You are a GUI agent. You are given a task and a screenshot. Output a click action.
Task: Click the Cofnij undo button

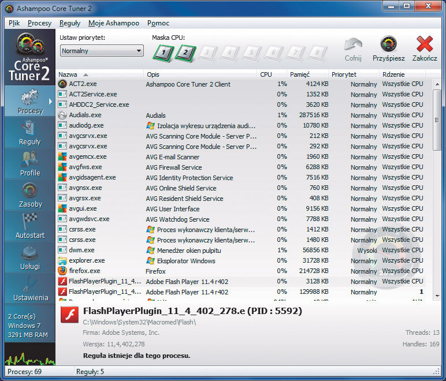point(353,48)
